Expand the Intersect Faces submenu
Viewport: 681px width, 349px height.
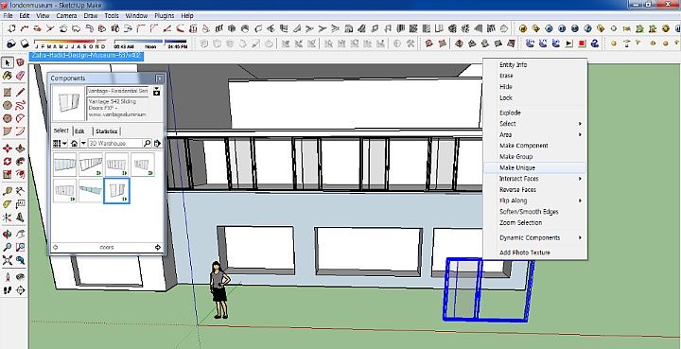(535, 179)
